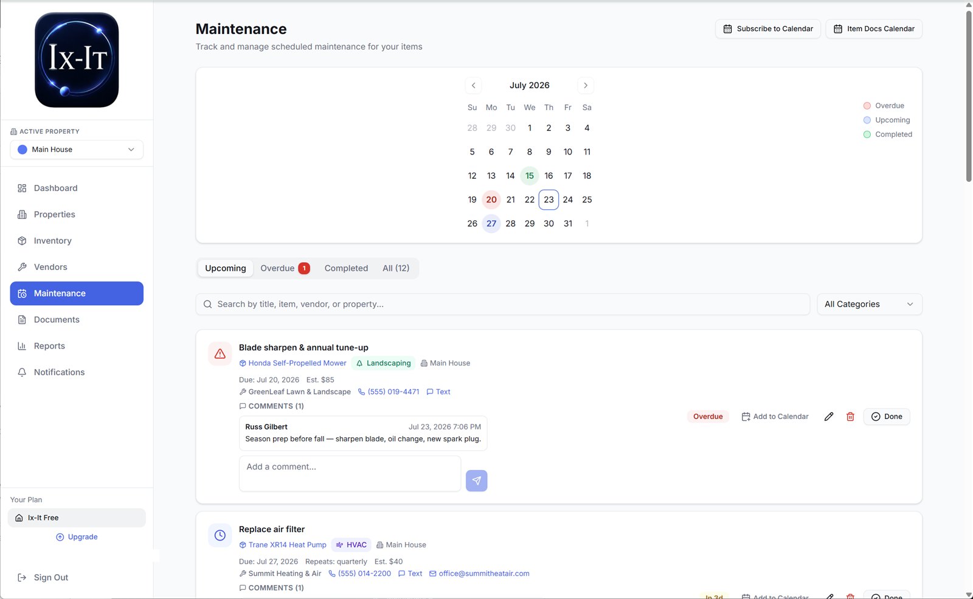This screenshot has width=973, height=599.
Task: Switch to the All (12) tab
Action: click(x=396, y=268)
